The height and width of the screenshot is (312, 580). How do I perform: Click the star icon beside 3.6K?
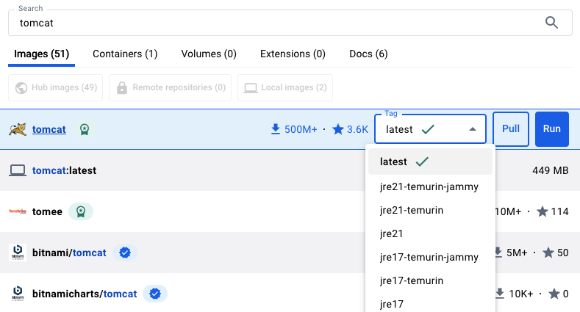coord(337,129)
